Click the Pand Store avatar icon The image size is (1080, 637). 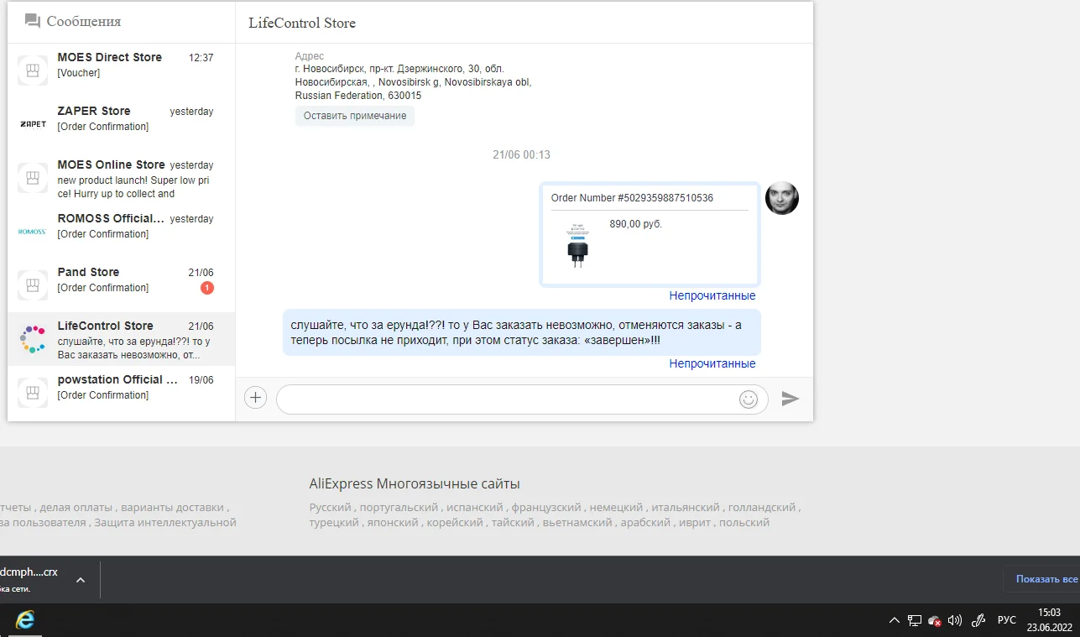[x=33, y=285]
